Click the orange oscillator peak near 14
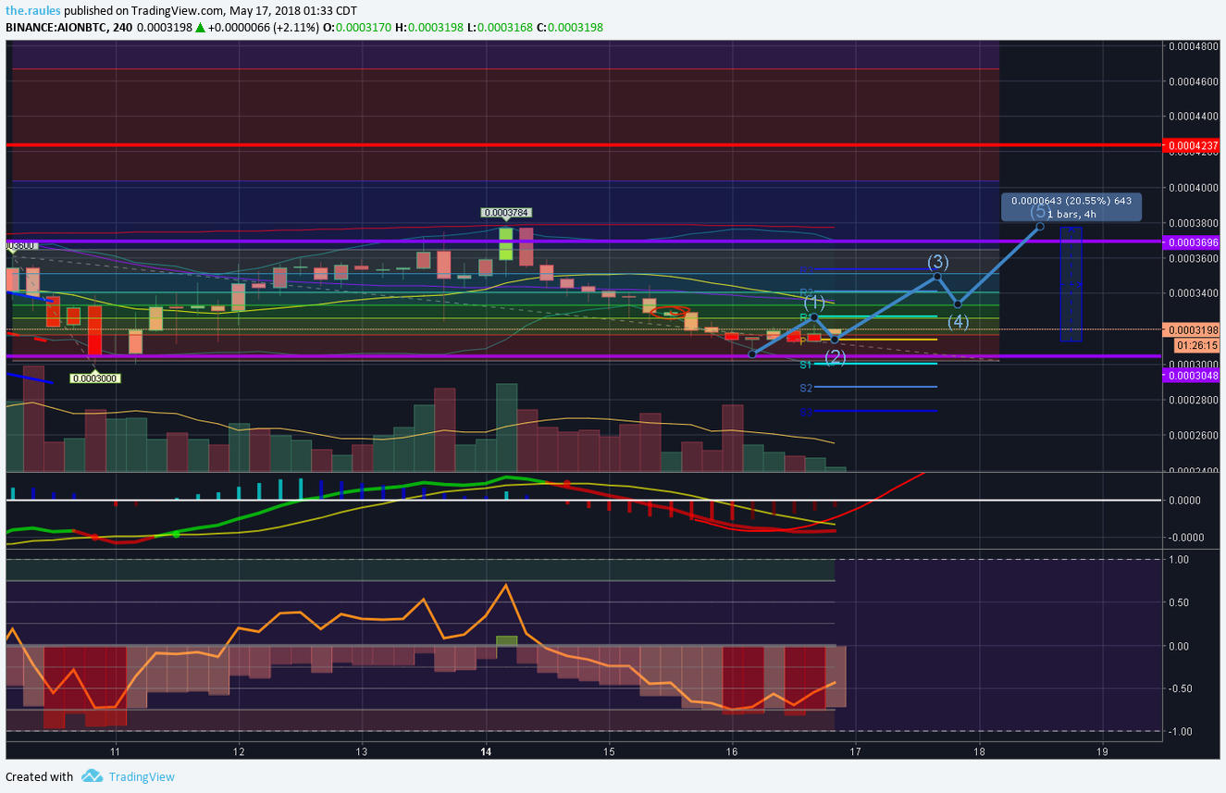 505,585
